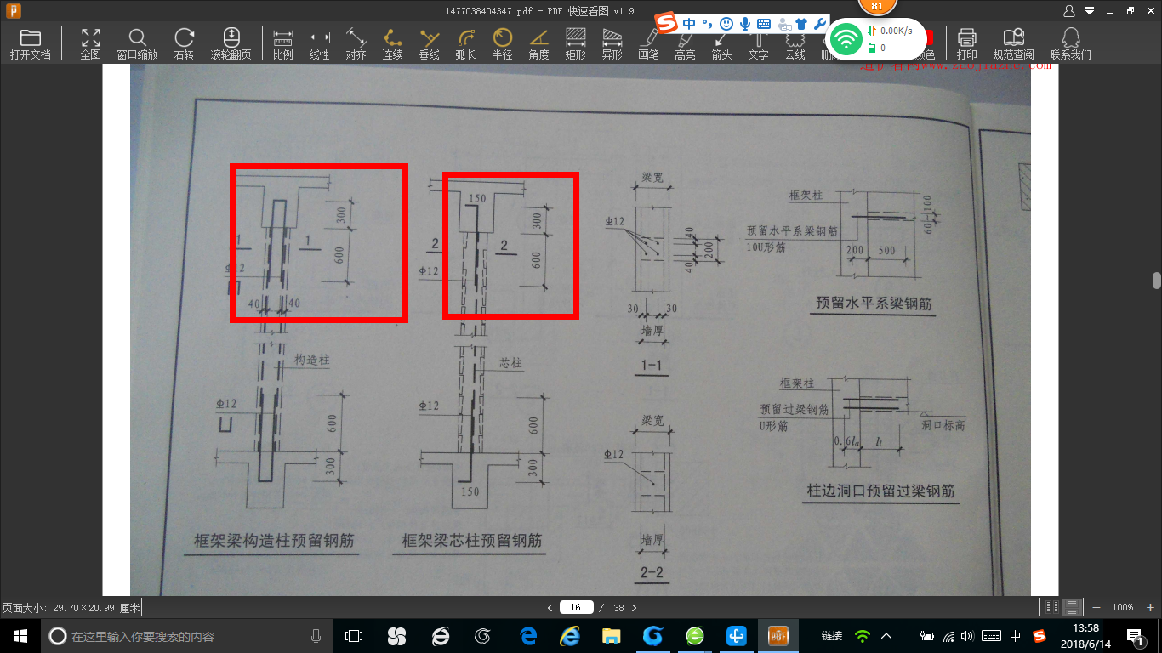1162x653 pixels.
Task: Expand hidden system tray icons chevron
Action: point(886,636)
